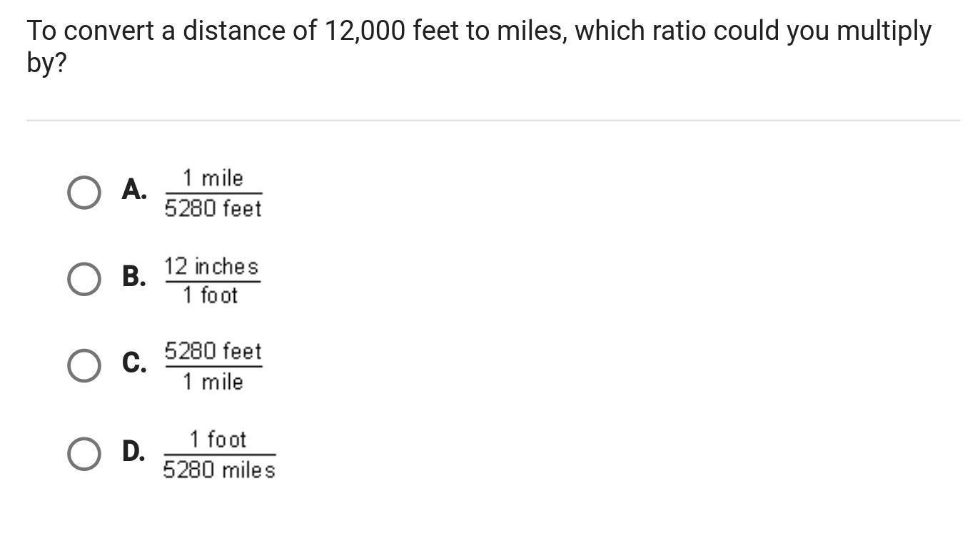Click 5280 miles denominator in option D
The width and height of the screenshot is (975, 548).
pyautogui.click(x=219, y=470)
